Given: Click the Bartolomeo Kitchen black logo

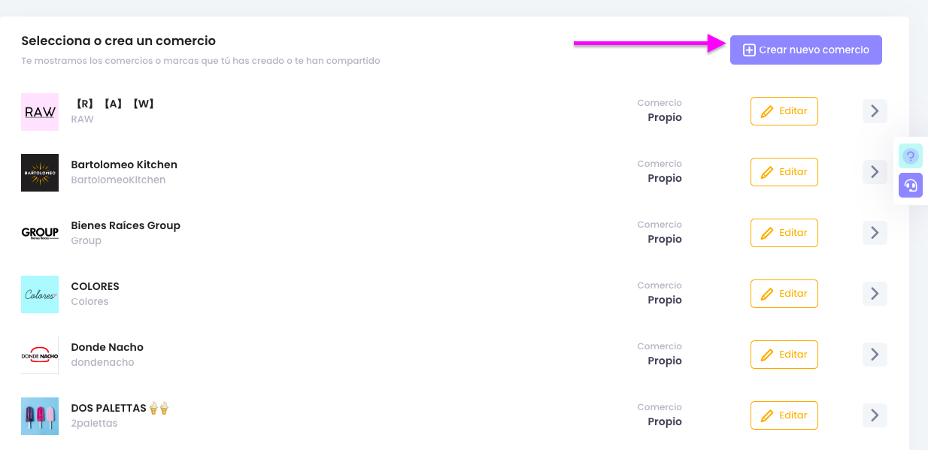Looking at the screenshot, I should coord(39,172).
